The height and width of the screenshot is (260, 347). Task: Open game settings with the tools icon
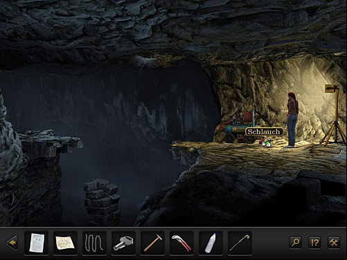pos(334,242)
